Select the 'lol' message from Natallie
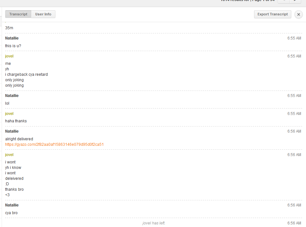306x227 pixels. click(x=7, y=103)
